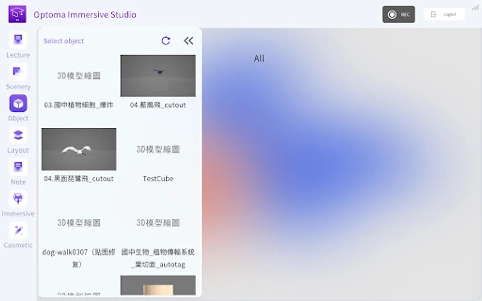Expand the All category header

coord(258,58)
